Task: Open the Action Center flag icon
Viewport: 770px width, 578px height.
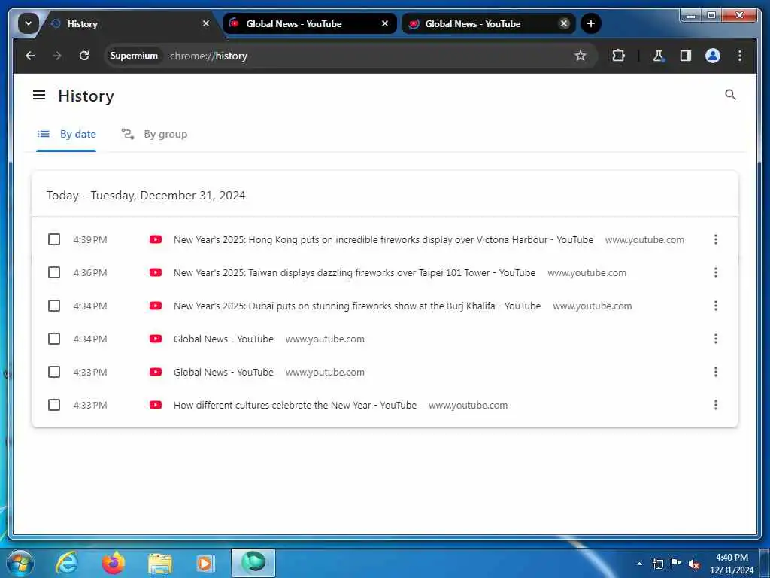Action: tap(676, 564)
